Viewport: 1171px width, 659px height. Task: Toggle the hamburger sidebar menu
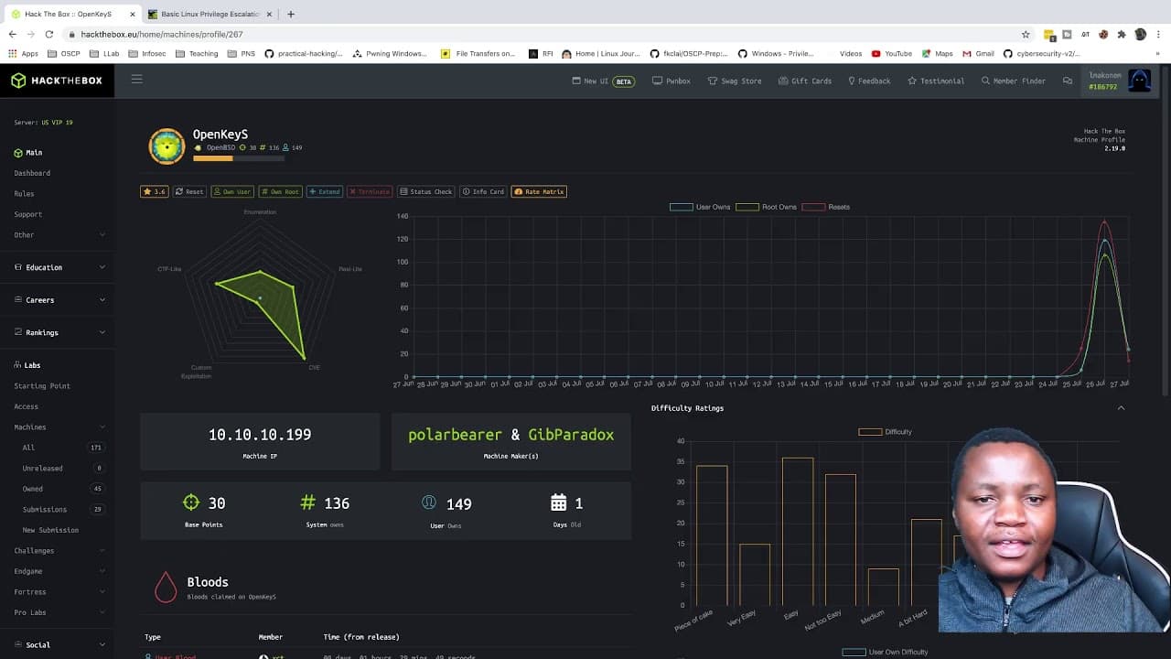[x=136, y=80]
